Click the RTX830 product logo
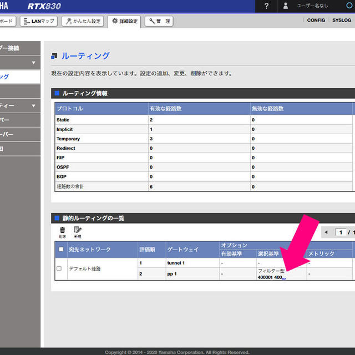 (x=44, y=6)
